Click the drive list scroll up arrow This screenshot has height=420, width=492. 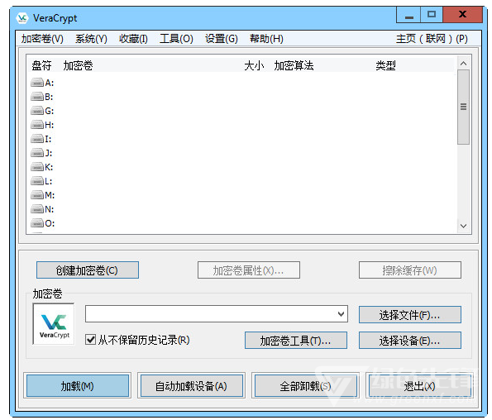pyautogui.click(x=463, y=64)
